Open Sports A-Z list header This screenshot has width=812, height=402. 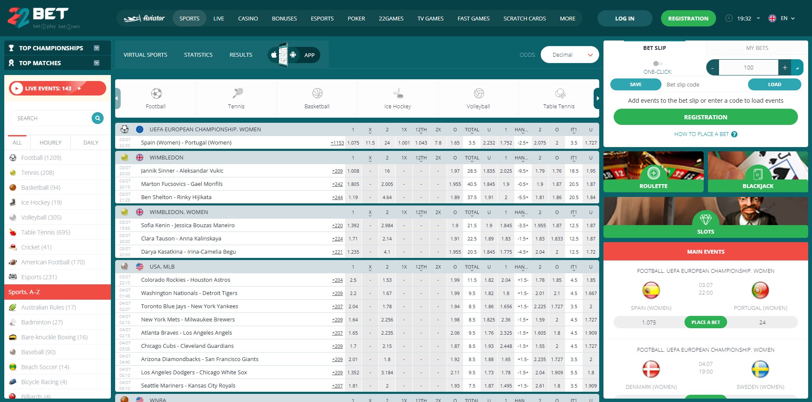coord(58,292)
